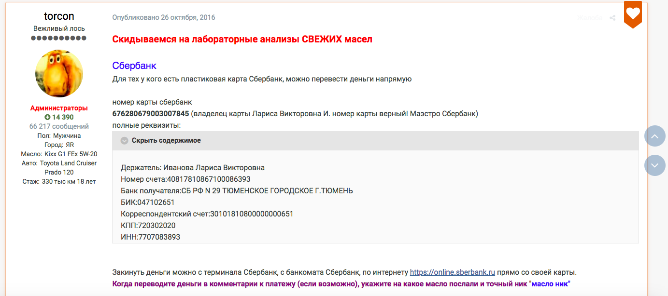Click the 66 217 сообщений post count
The image size is (668, 296).
point(59,126)
